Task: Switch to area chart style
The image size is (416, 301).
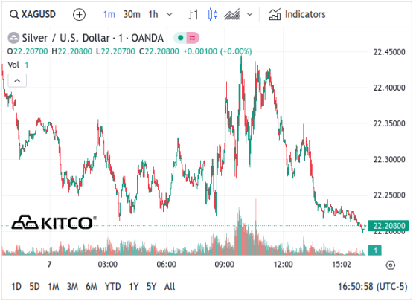Action: click(232, 14)
